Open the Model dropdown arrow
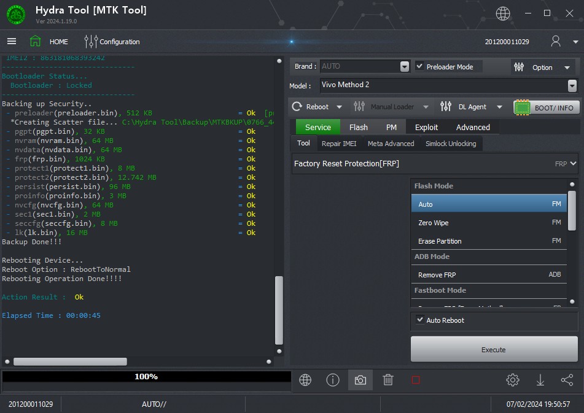This screenshot has width=584, height=413. (x=572, y=86)
